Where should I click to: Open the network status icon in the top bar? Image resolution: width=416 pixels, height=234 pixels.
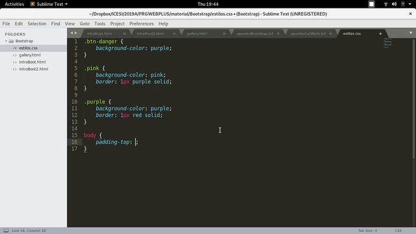pyautogui.click(x=385, y=4)
